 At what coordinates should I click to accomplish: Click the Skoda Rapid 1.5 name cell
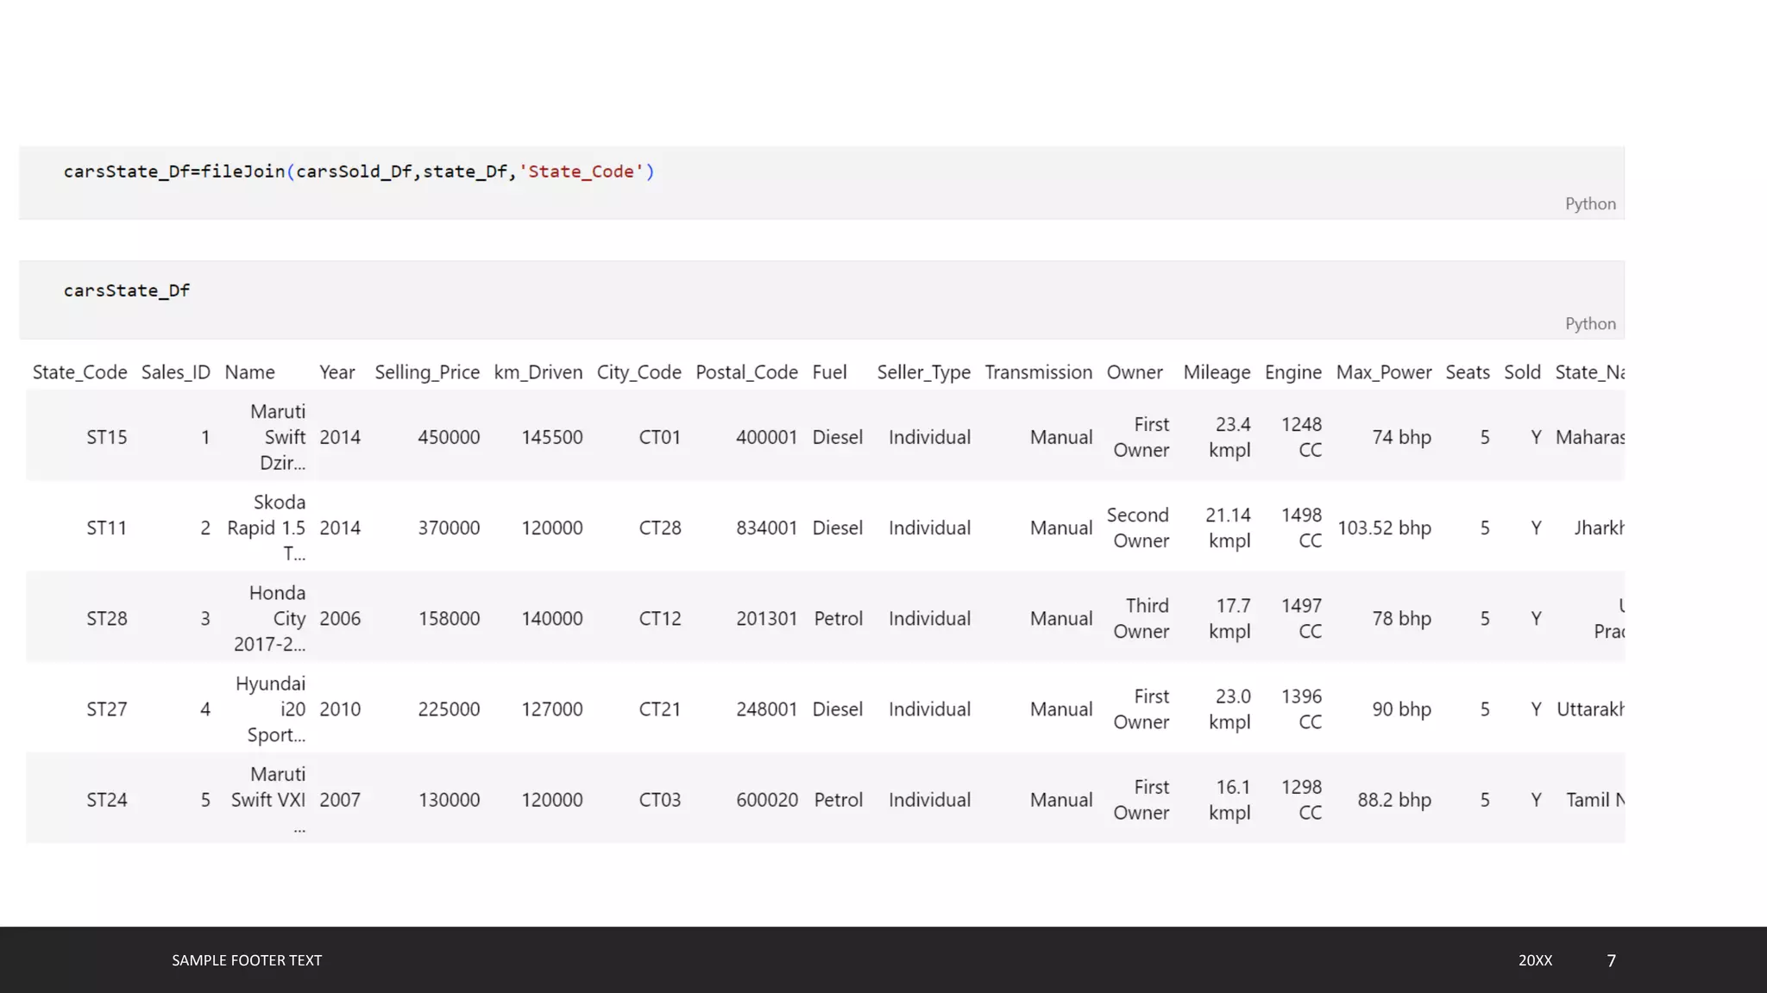pyautogui.click(x=267, y=528)
